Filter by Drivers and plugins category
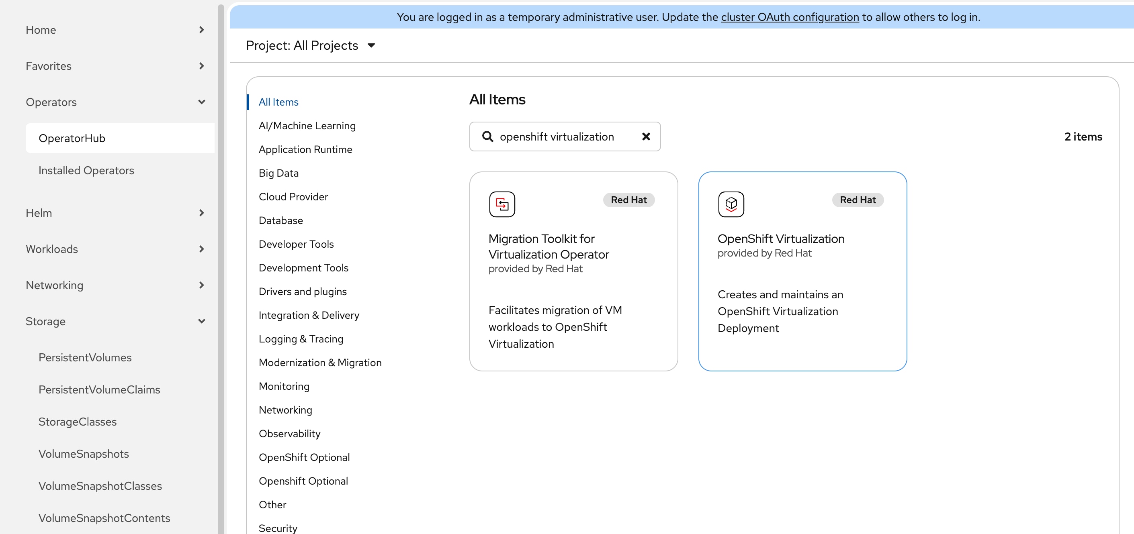Viewport: 1134px width, 534px height. 303,291
